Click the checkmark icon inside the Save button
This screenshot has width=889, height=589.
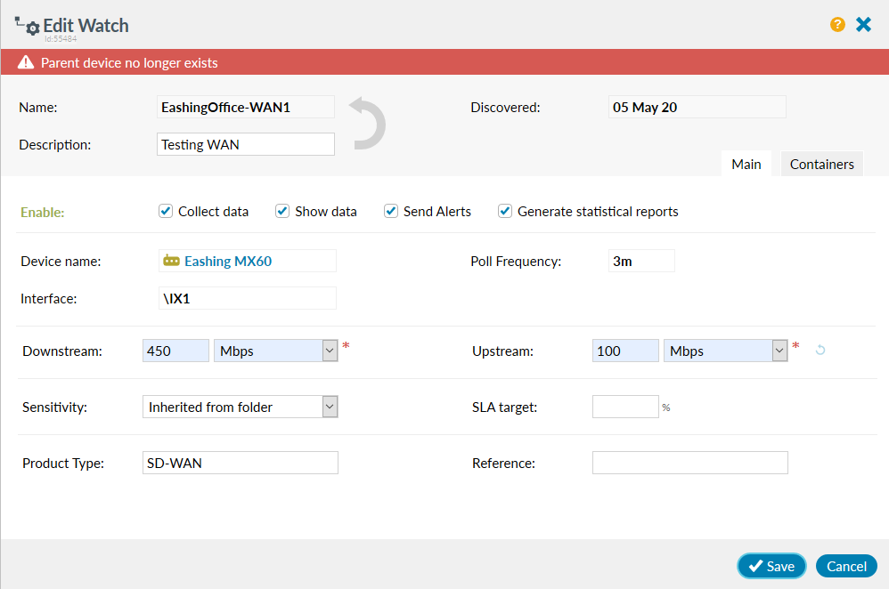tap(756, 566)
